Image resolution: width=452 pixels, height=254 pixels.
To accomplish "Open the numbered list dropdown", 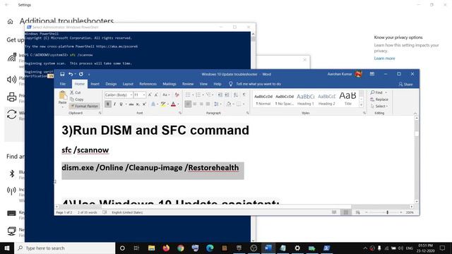I will pyautogui.click(x=203, y=95).
